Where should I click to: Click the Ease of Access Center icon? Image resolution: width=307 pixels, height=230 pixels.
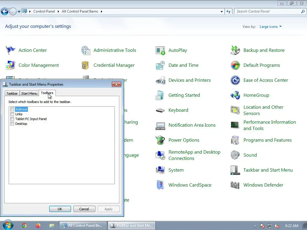click(x=235, y=80)
